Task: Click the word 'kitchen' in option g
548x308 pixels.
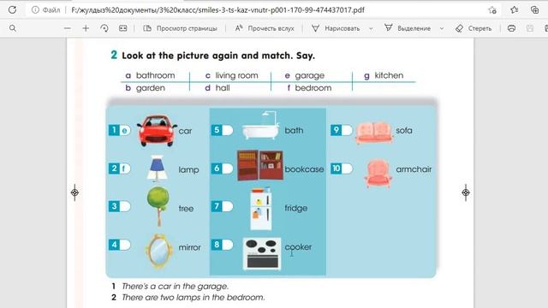Action: (x=389, y=75)
